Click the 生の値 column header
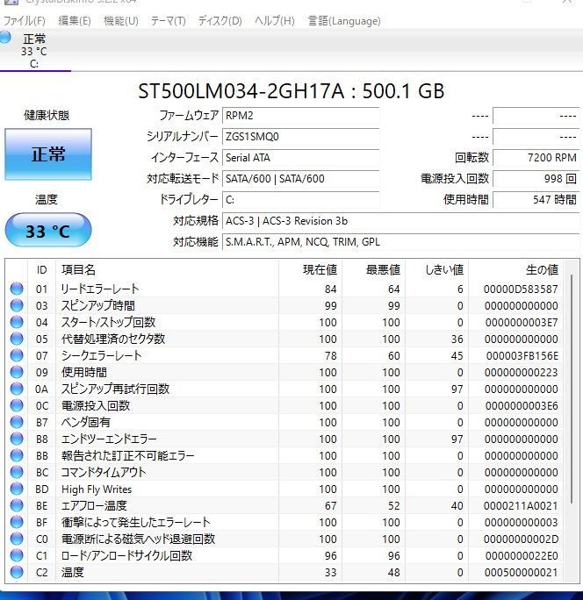583x600 pixels. [516, 270]
